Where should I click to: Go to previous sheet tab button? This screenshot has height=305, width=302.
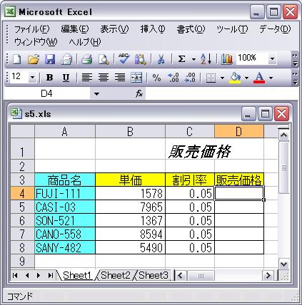tap(27, 276)
